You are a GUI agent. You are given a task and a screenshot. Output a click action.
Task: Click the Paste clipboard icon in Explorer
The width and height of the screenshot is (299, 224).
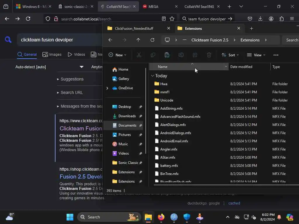[x=167, y=55]
